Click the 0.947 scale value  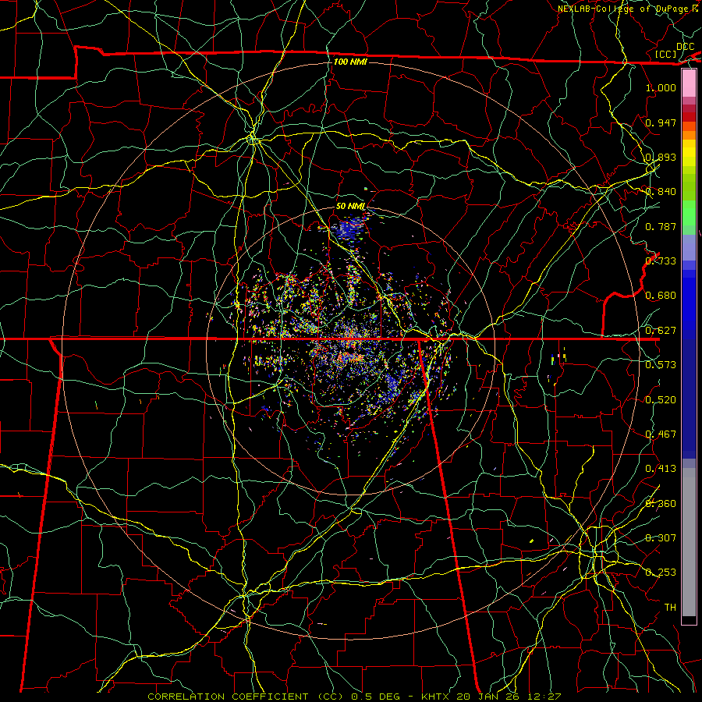(661, 122)
